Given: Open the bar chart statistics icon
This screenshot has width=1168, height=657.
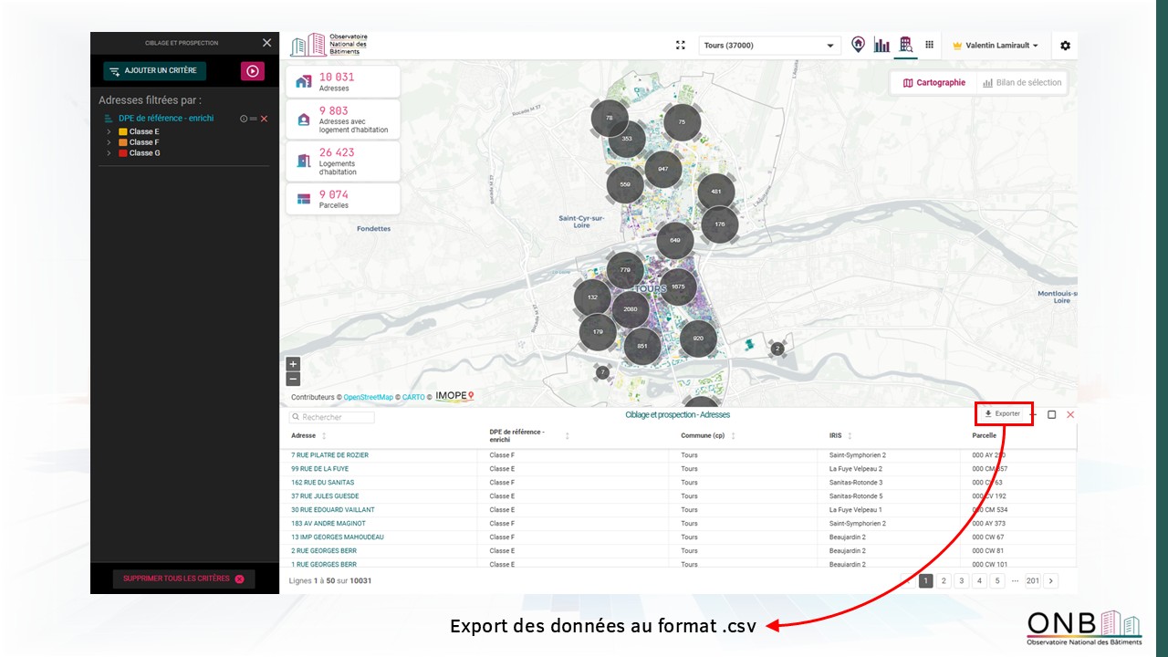Looking at the screenshot, I should tap(881, 45).
